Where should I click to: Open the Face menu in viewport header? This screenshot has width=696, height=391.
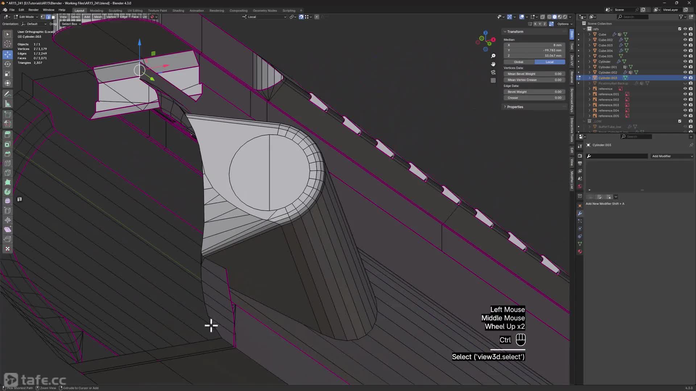pyautogui.click(x=135, y=17)
